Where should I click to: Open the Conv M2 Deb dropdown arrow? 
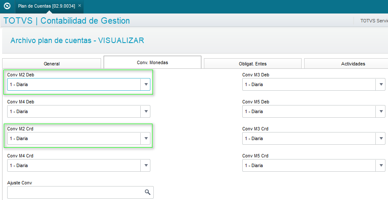[x=146, y=84]
